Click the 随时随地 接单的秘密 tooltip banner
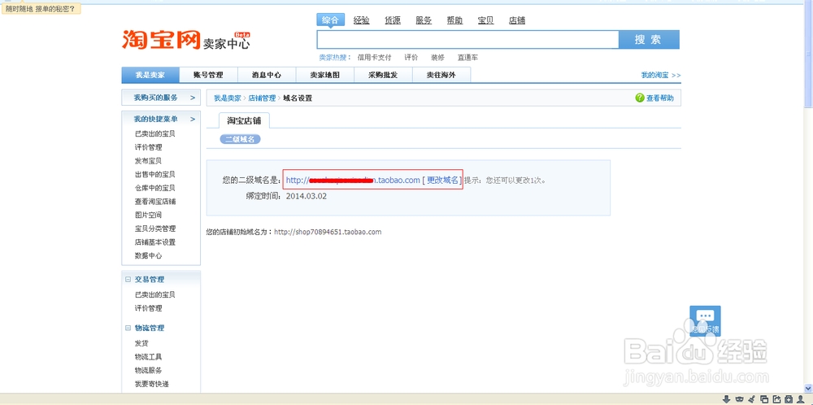 [x=41, y=9]
